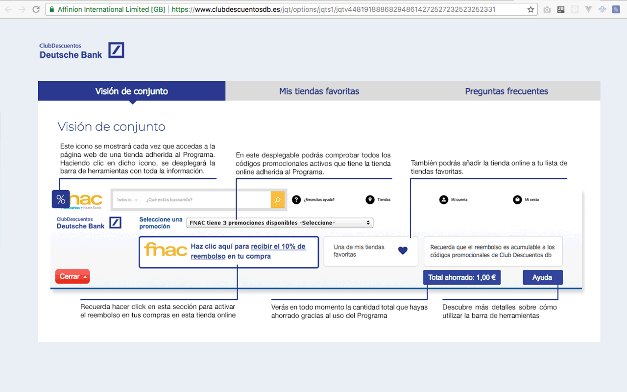Image resolution: width=627 pixels, height=392 pixels.
Task: Open the 'Todos lo...' category dropdown
Action: 127,199
